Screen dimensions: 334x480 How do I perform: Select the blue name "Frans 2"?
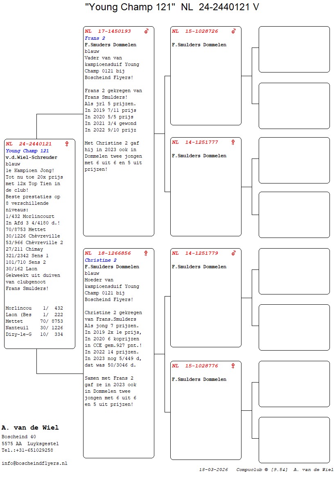click(x=95, y=38)
